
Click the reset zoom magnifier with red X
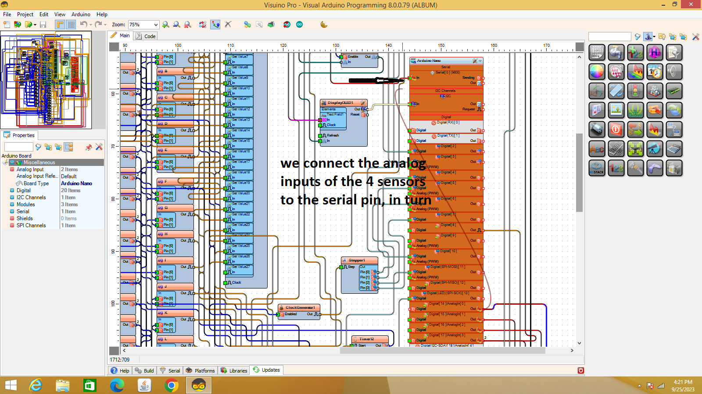tap(187, 25)
